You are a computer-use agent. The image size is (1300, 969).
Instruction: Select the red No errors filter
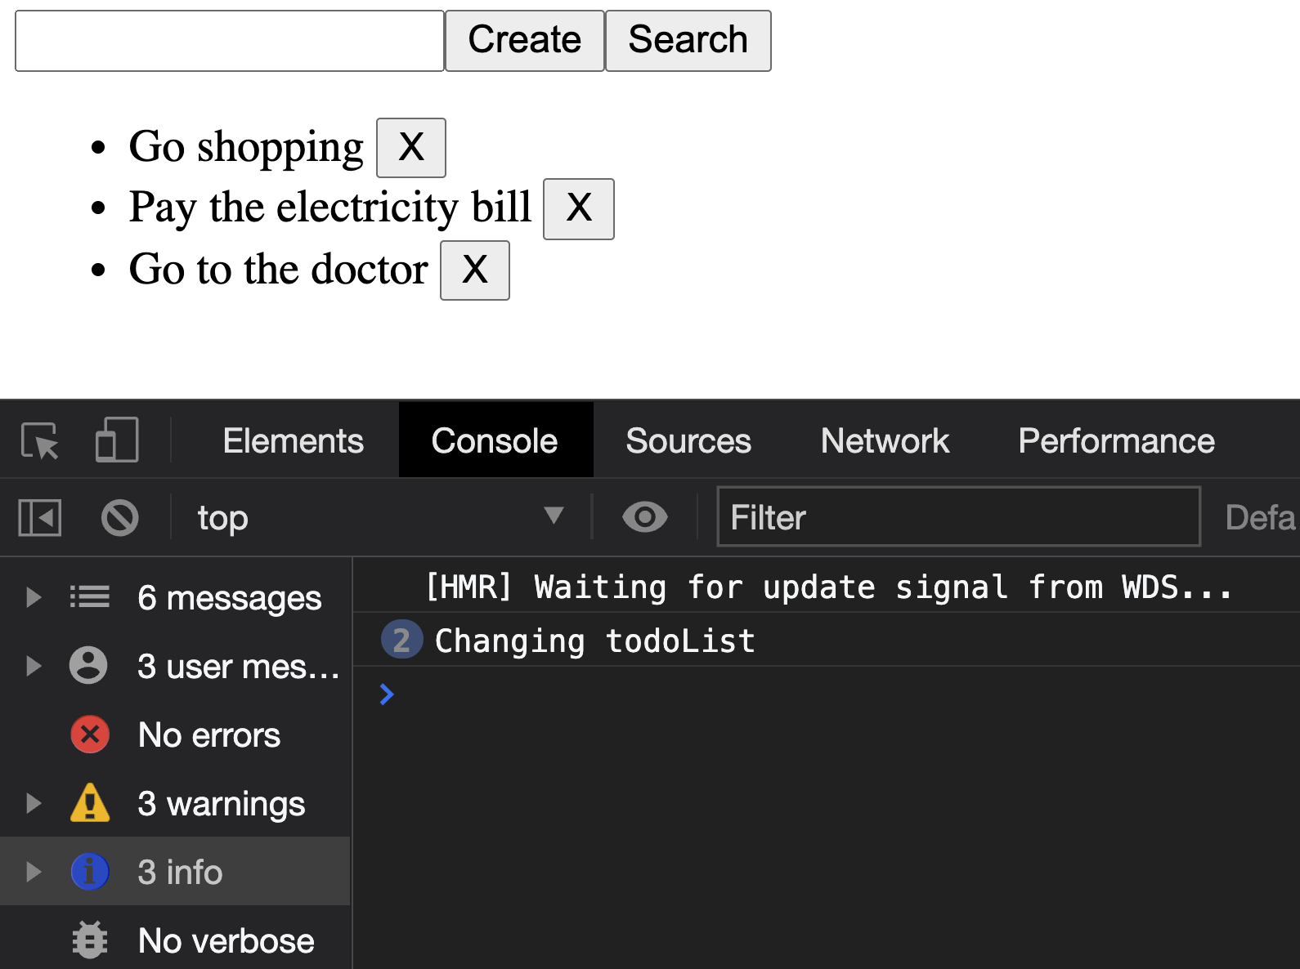pyautogui.click(x=209, y=735)
